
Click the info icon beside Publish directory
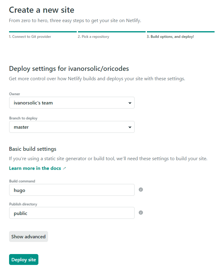point(141,213)
